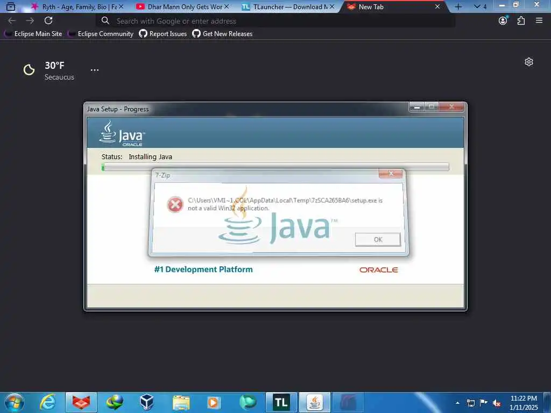Open the extensions puzzle icon
The width and height of the screenshot is (551, 413).
521,21
